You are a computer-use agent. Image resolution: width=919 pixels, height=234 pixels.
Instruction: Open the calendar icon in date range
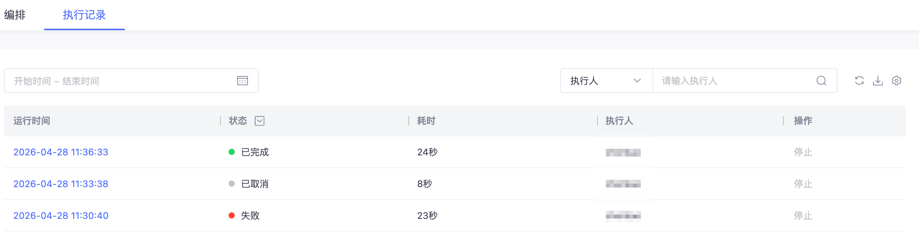coord(243,81)
